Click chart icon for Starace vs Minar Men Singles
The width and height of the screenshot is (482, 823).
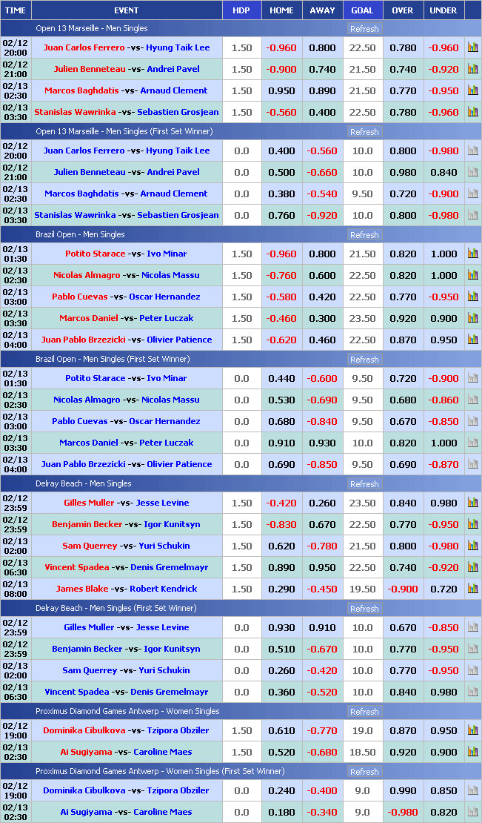[x=472, y=254]
